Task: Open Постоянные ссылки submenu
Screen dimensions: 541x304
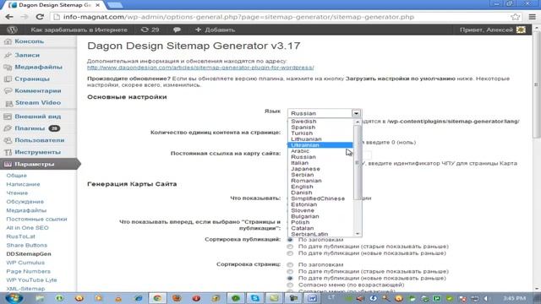Action: (x=36, y=220)
